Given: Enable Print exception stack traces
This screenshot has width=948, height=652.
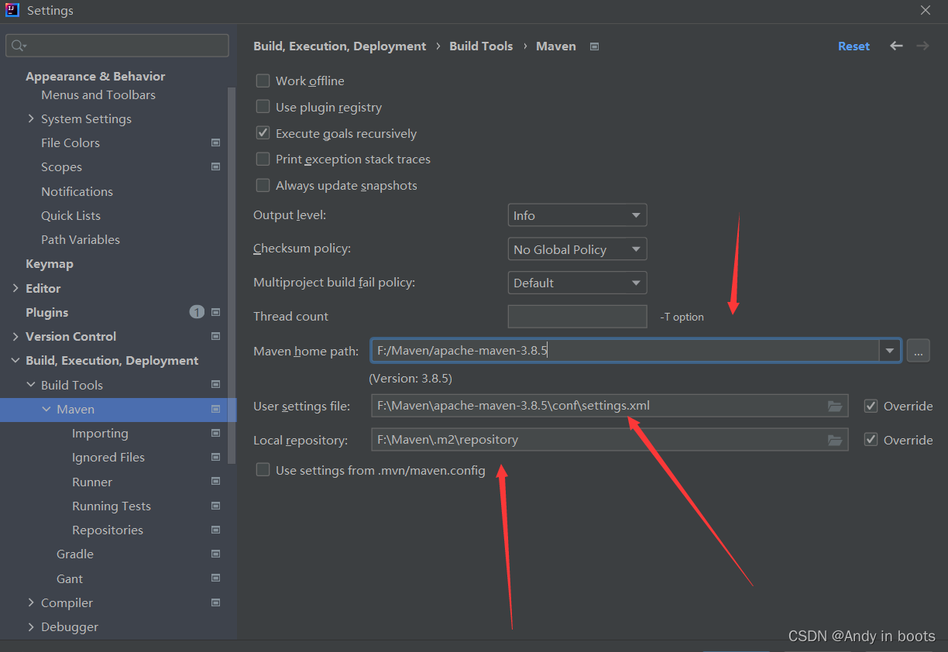Looking at the screenshot, I should pos(263,159).
